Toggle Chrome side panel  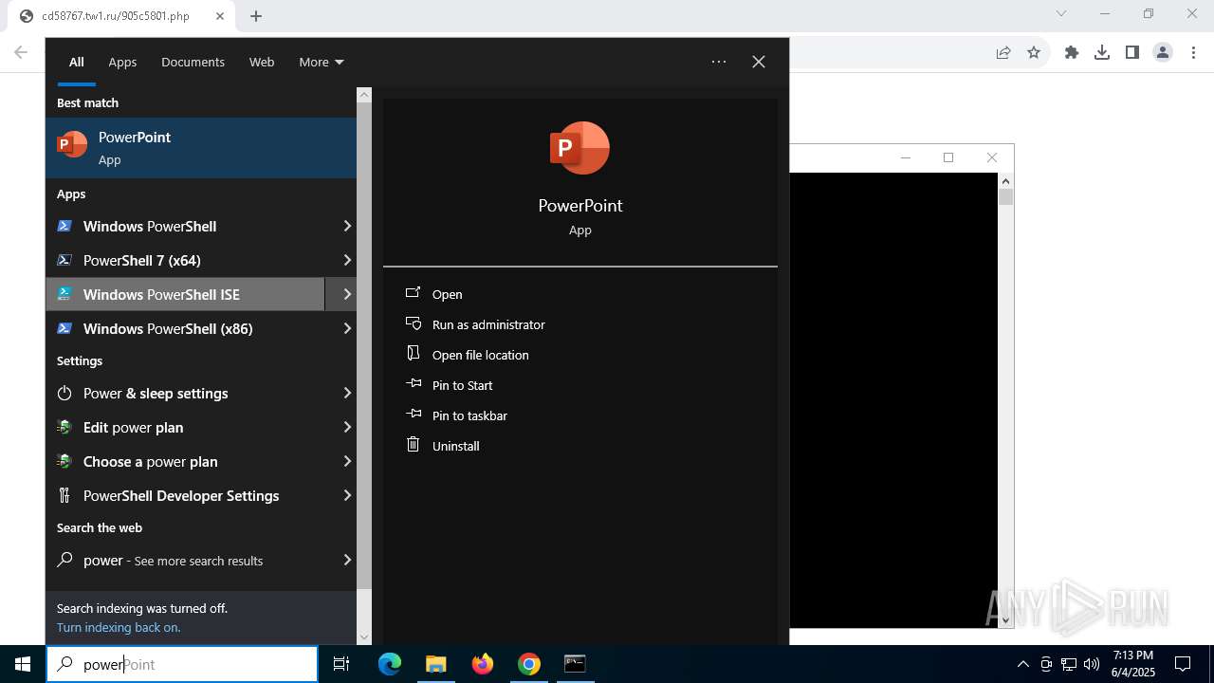[1132, 52]
